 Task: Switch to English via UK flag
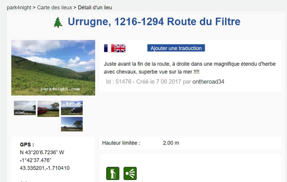[120, 48]
